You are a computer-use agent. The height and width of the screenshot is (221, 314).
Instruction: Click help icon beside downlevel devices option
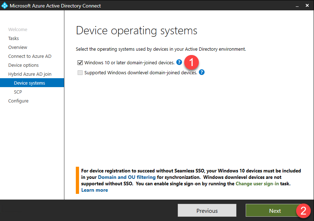(x=202, y=72)
